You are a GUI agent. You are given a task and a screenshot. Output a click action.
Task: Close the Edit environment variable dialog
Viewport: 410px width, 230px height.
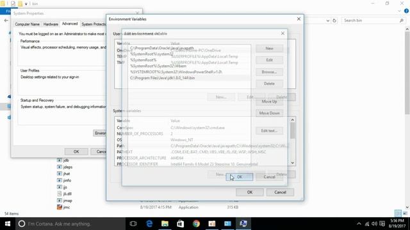point(283,33)
